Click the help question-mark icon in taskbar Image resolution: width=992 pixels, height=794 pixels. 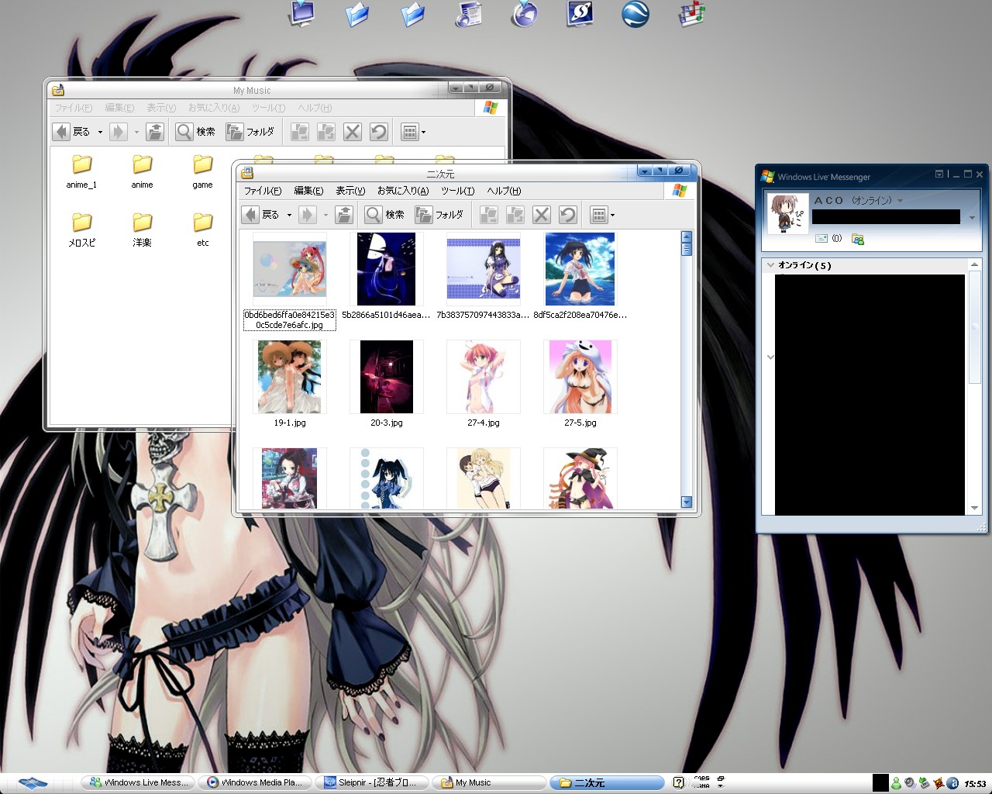tap(678, 782)
